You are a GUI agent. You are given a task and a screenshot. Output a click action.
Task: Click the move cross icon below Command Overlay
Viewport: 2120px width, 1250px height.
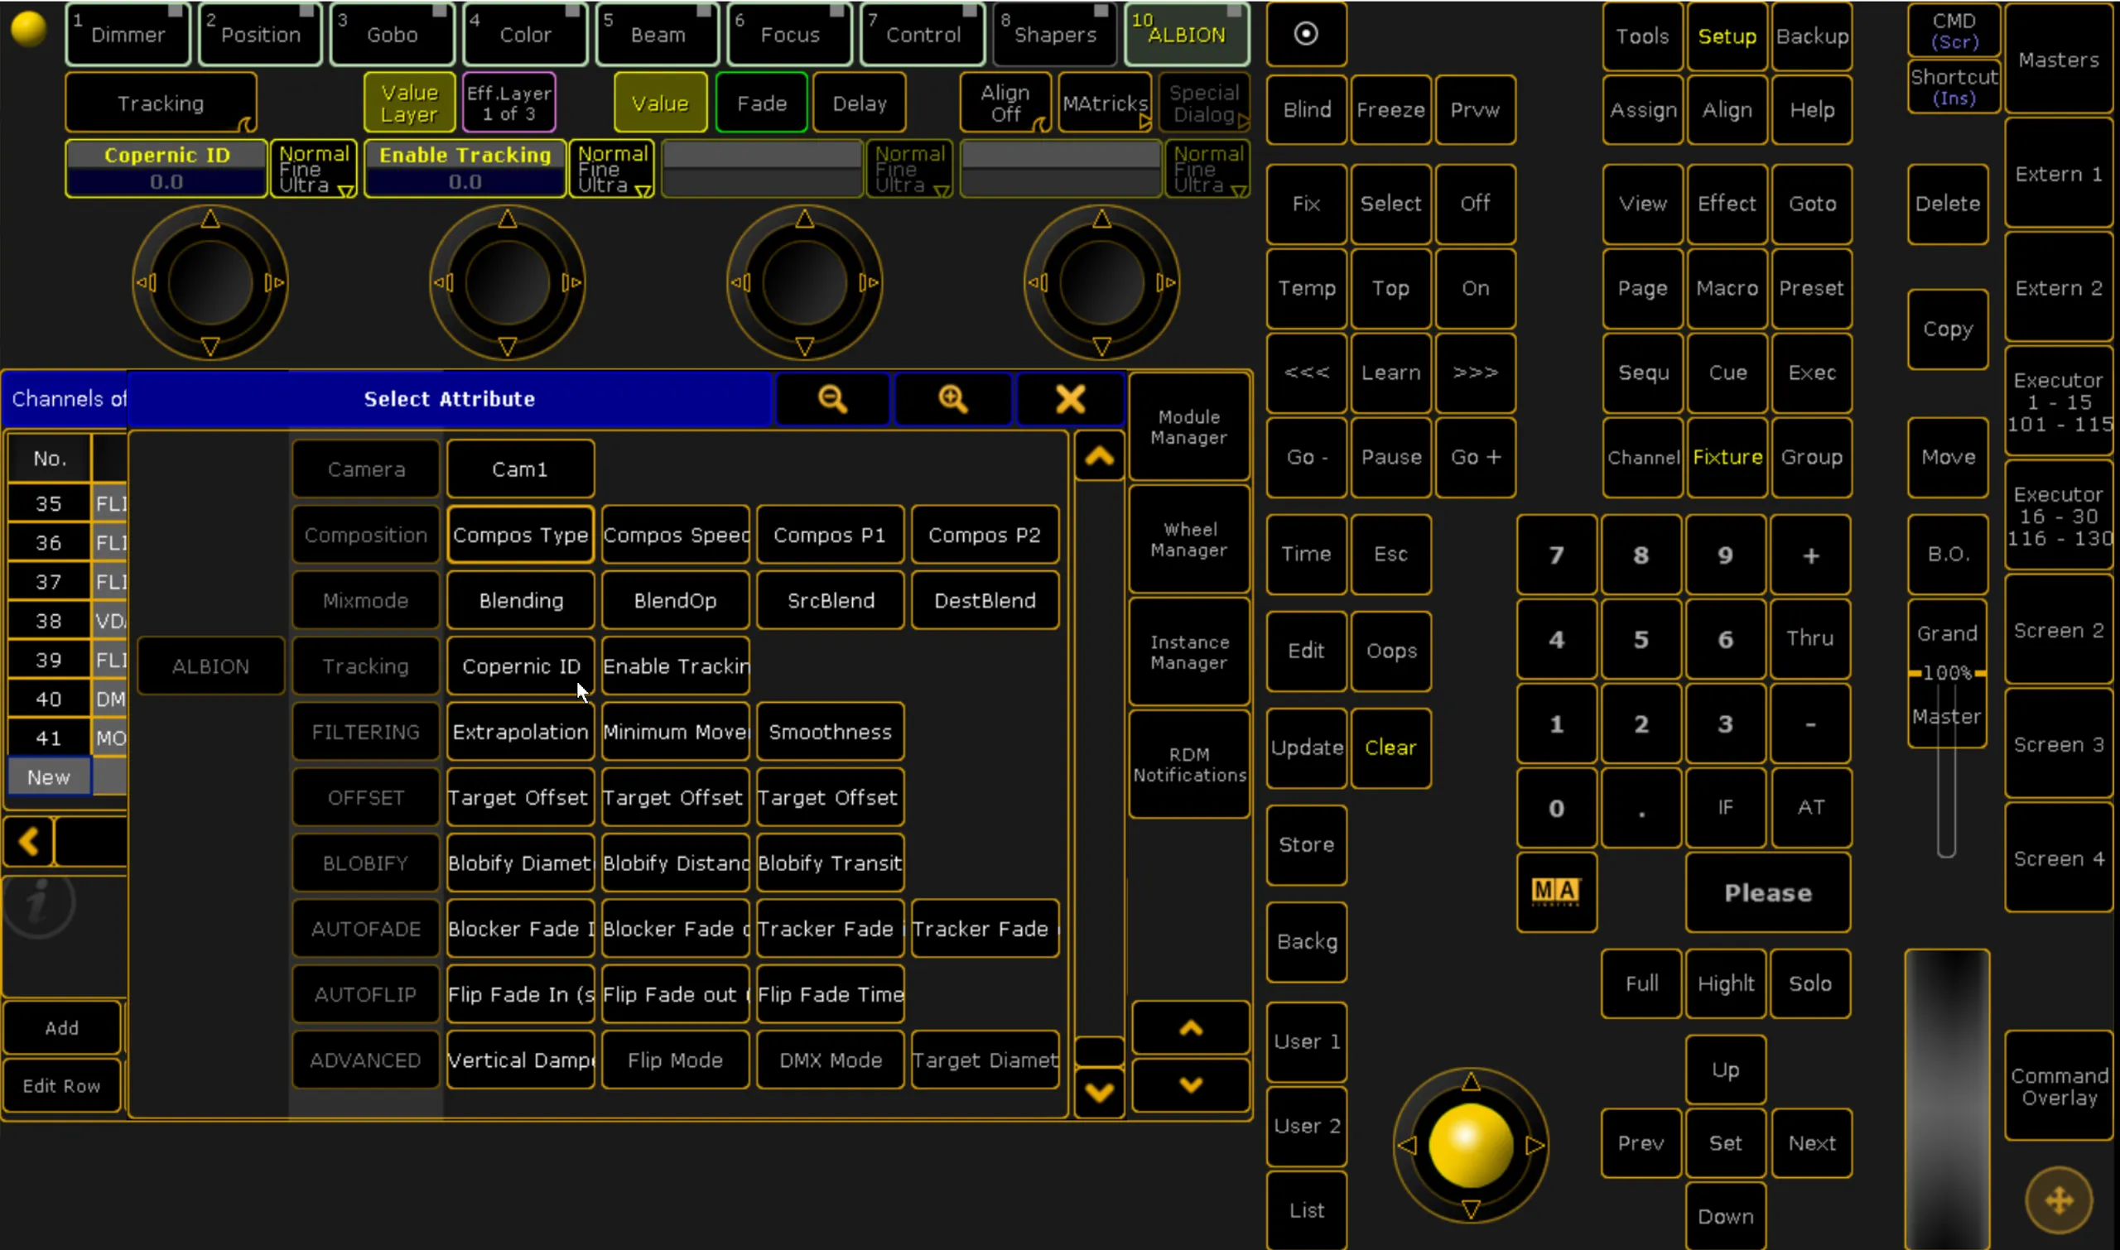2059,1200
